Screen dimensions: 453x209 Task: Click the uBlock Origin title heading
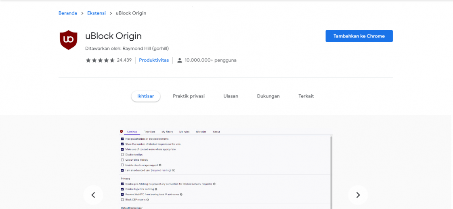click(x=113, y=36)
